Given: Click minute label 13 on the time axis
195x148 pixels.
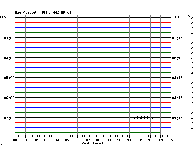Looking at the screenshot, I should click(150, 140).
